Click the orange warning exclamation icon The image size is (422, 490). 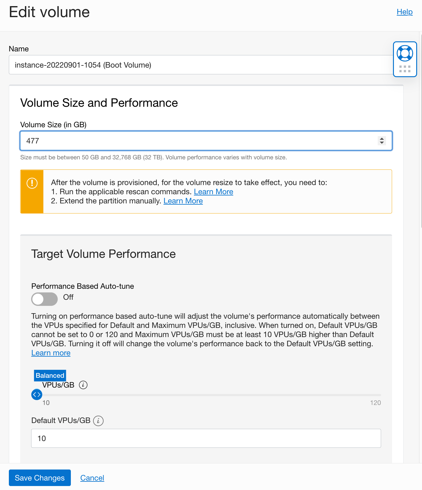pyautogui.click(x=32, y=183)
